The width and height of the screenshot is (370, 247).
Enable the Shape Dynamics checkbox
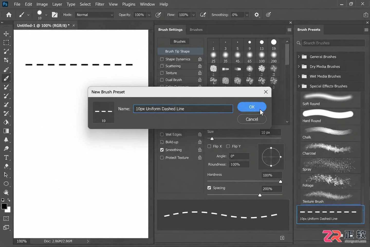(162, 59)
